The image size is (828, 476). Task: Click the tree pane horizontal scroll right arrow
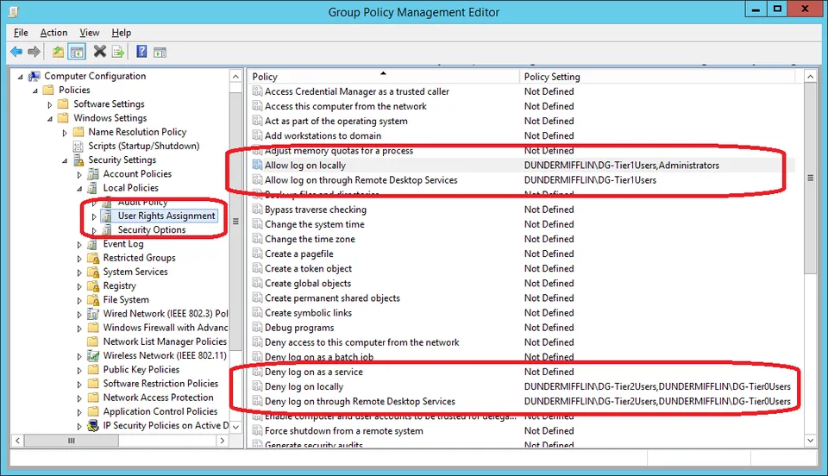tap(223, 441)
